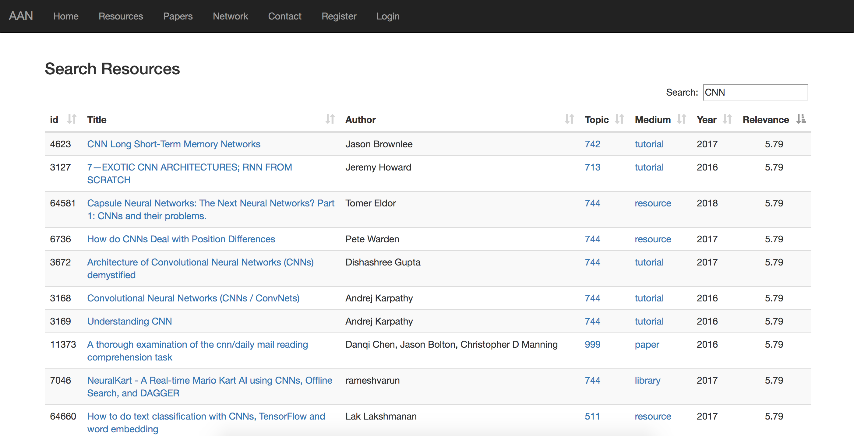Screen dimensions: 854x436
Task: Go to Home in navigation bar
Action: [x=66, y=16]
